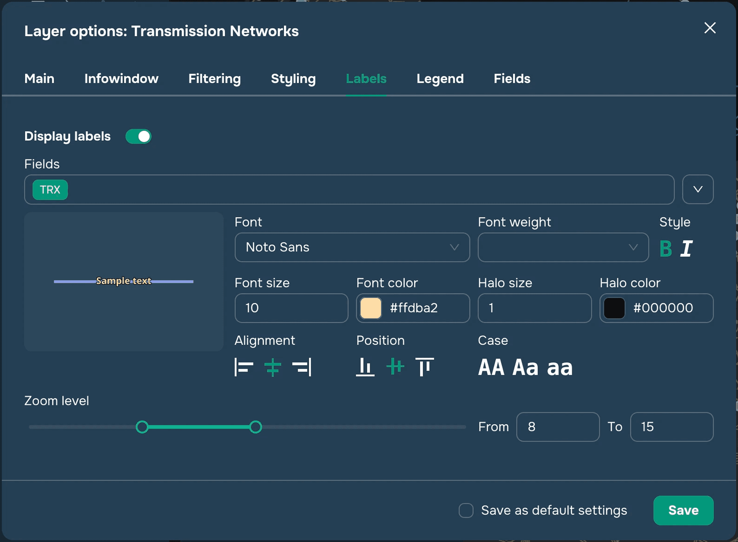Open the font color swatch
The width and height of the screenshot is (738, 542).
click(371, 308)
